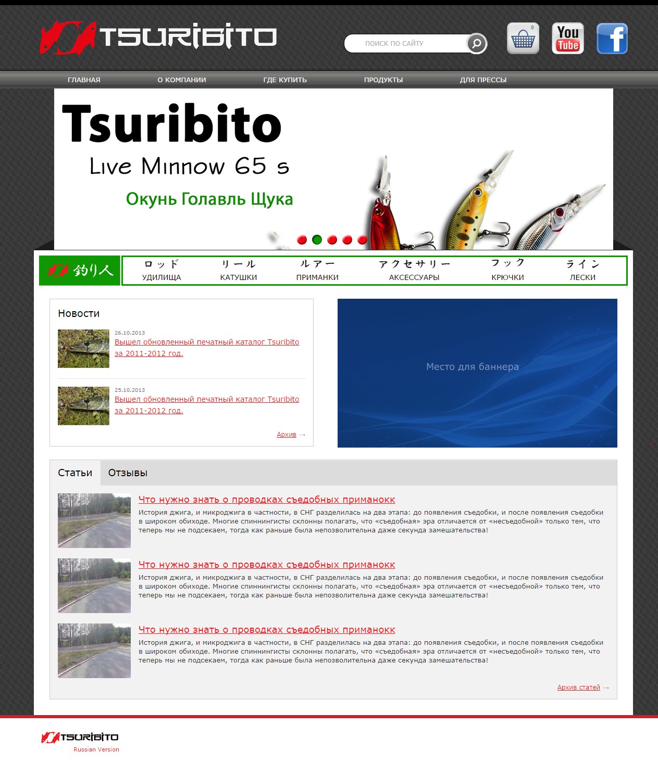Select the third slider dot

[x=332, y=239]
